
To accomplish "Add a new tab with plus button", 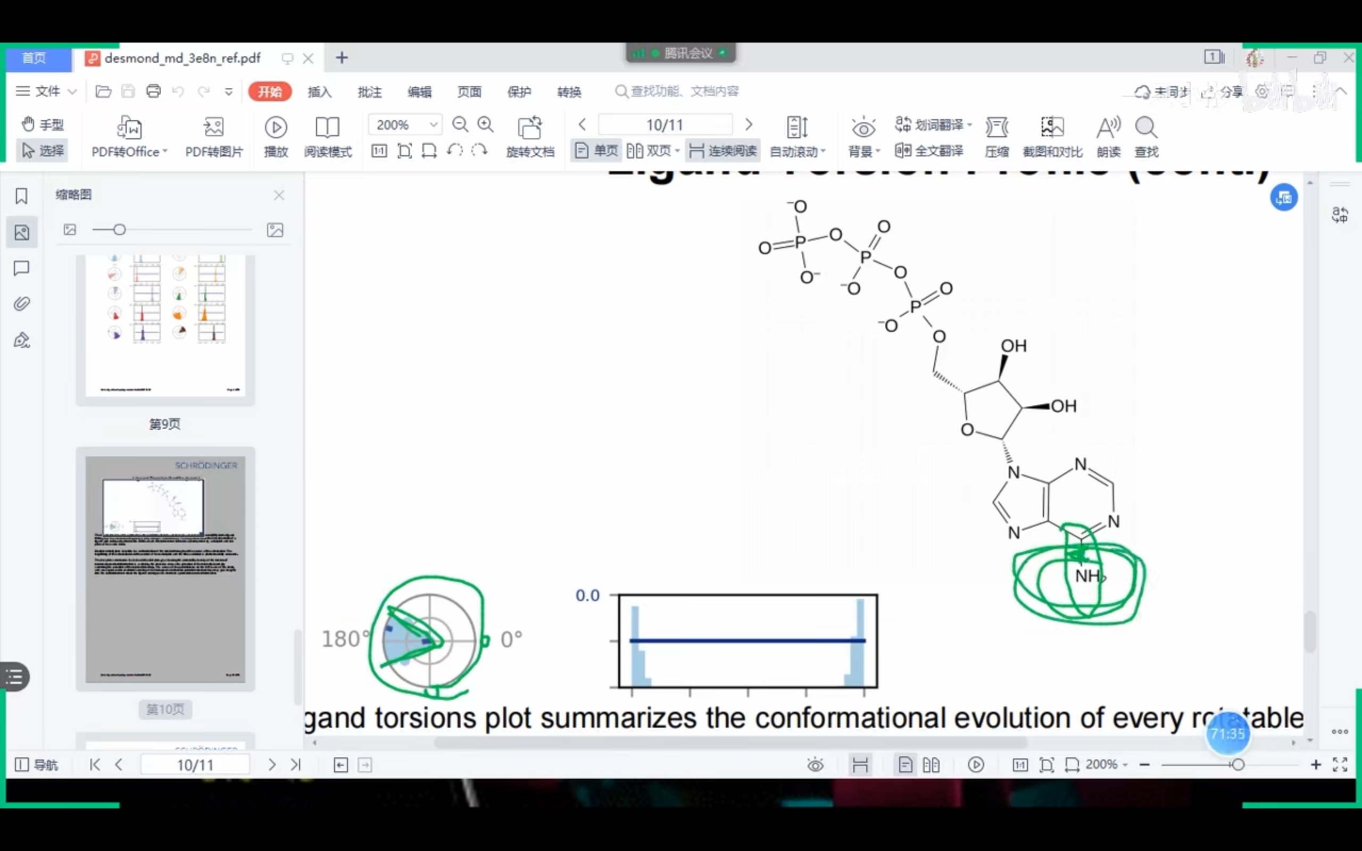I will (342, 57).
